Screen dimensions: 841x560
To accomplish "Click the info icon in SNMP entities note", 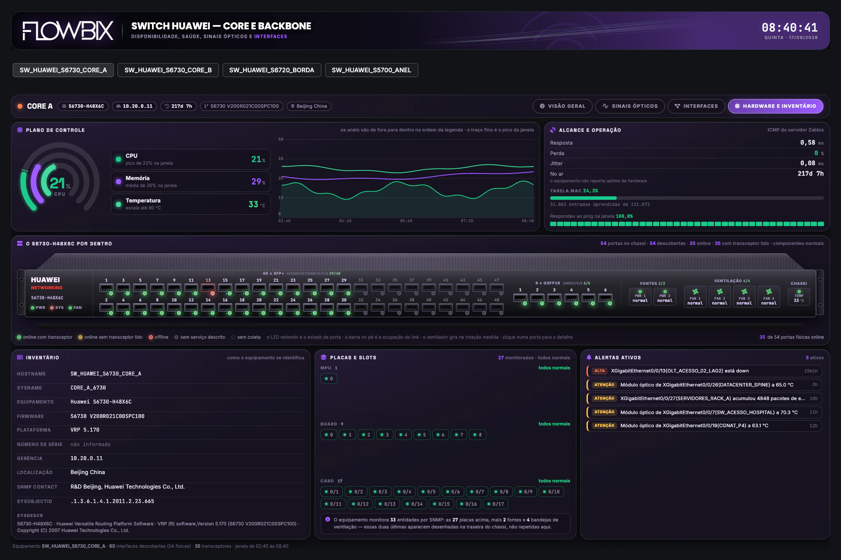I will (x=328, y=520).
